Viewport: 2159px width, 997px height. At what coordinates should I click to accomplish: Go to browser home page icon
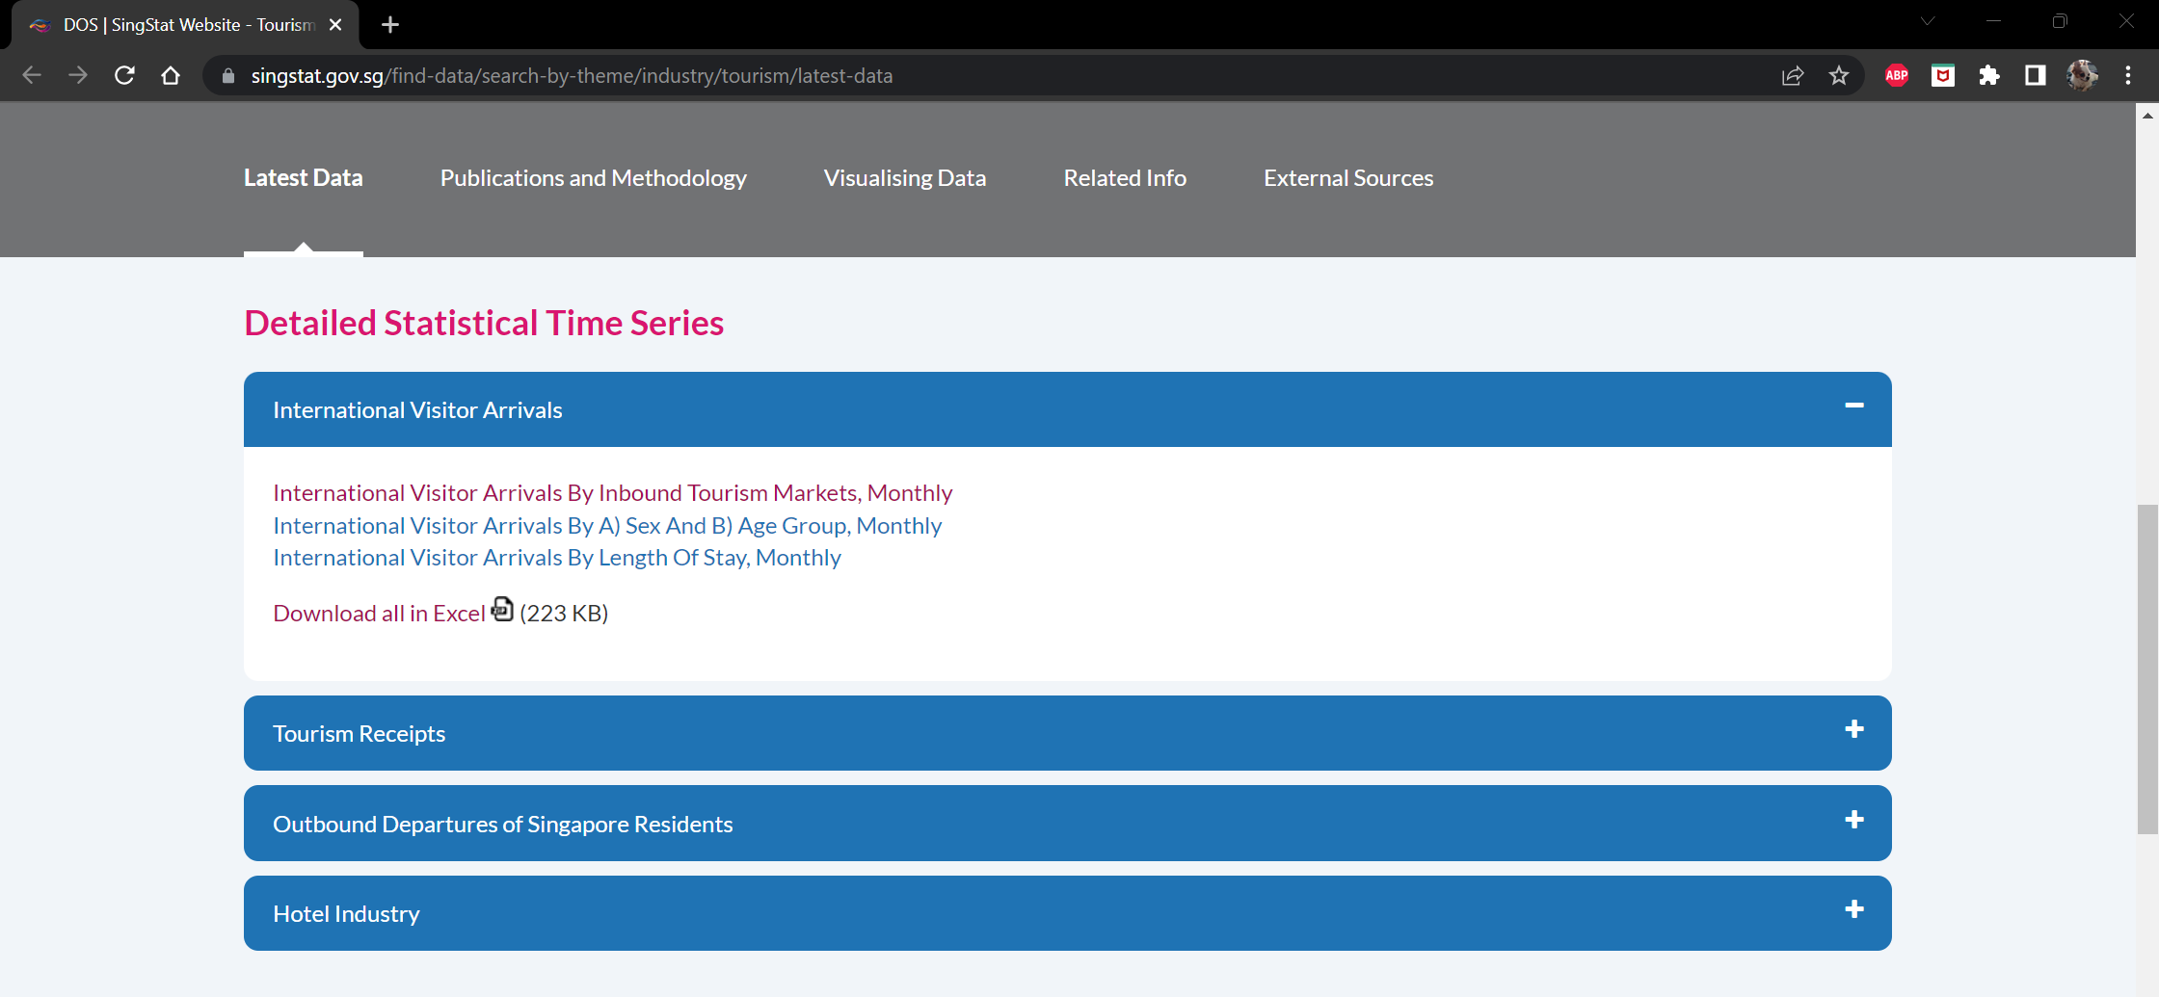[x=171, y=75]
